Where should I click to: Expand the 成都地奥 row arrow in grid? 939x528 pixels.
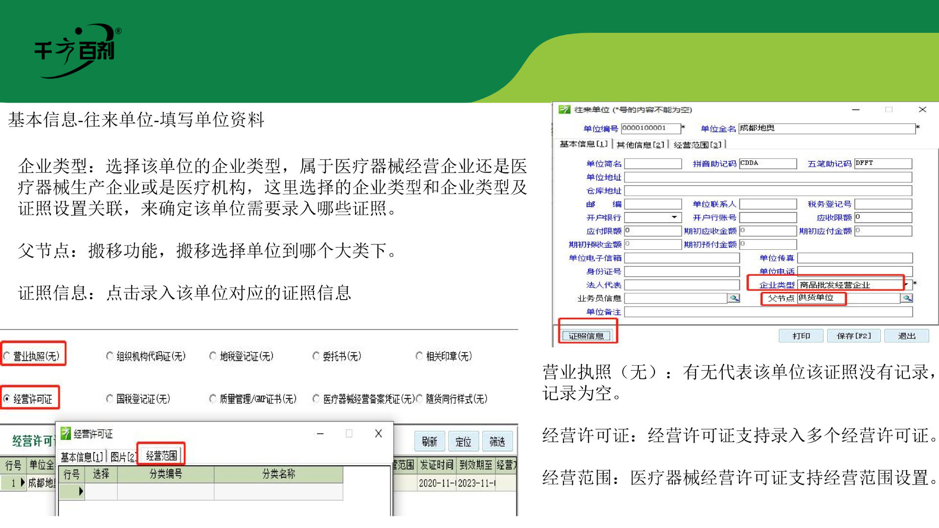click(x=22, y=482)
